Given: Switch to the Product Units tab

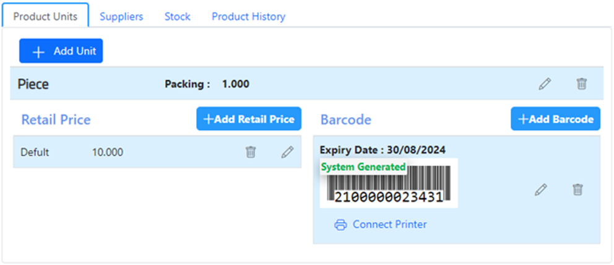Looking at the screenshot, I should click(45, 17).
